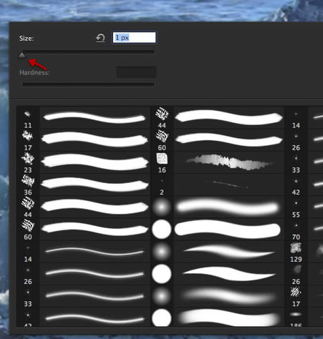Click the Size slider triangle handle
The image size is (323, 339).
pos(21,56)
